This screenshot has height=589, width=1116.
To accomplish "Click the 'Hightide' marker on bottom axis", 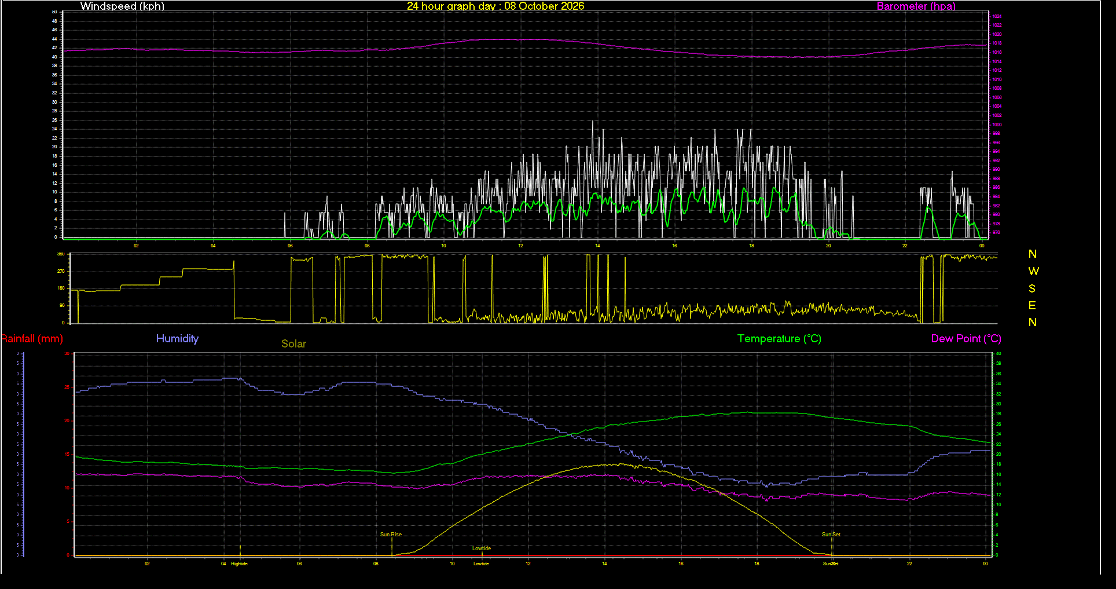I will click(x=239, y=564).
